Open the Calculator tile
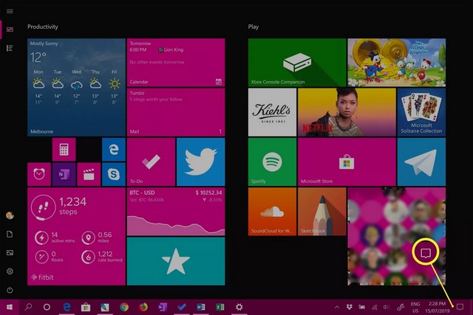Viewport: 473px width, 315px height. click(64, 149)
